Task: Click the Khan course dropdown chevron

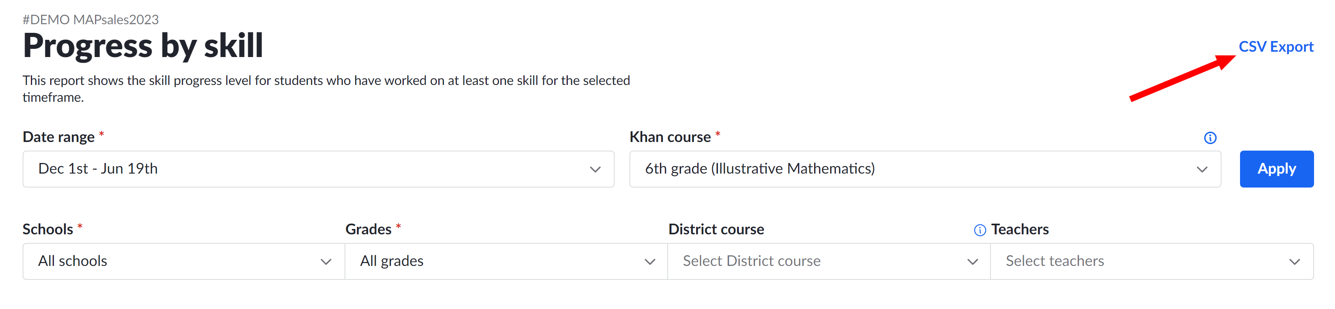Action: 1202,169
